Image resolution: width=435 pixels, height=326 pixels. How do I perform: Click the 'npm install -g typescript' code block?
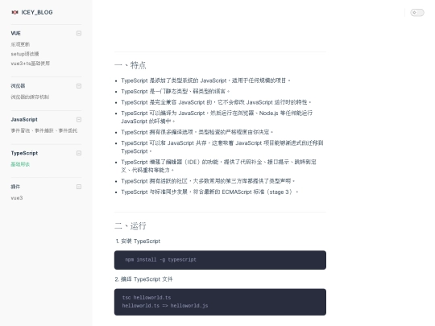point(220,260)
